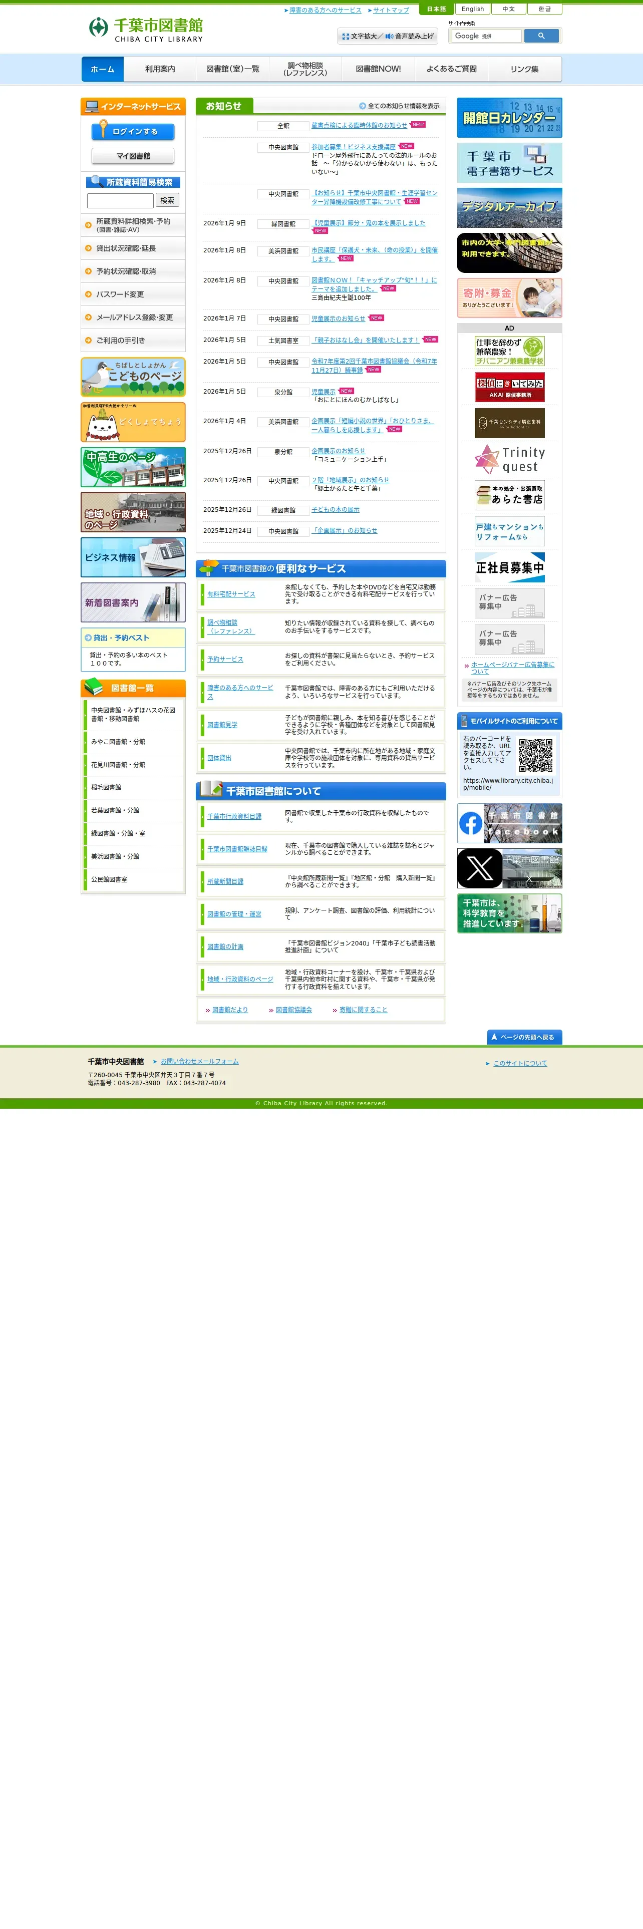The image size is (643, 1929).
Task: Open the としょてちょう mascot banner
Action: pos(133,422)
